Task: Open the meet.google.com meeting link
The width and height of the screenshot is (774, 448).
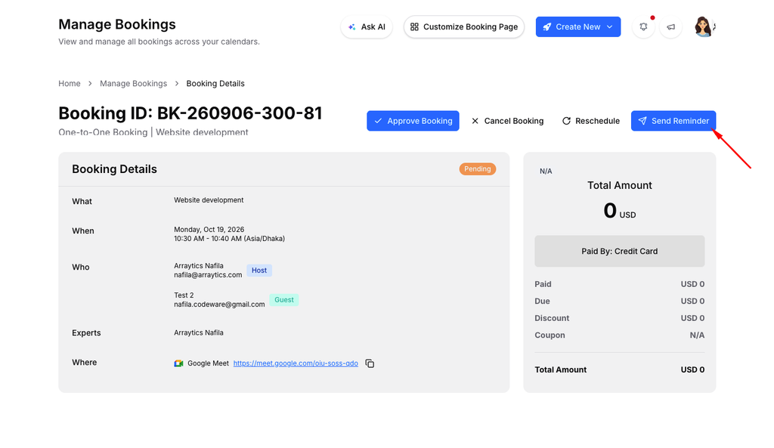Action: 296,363
